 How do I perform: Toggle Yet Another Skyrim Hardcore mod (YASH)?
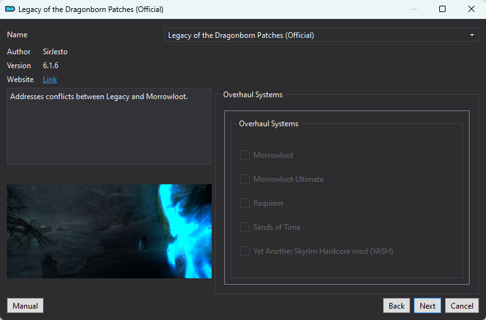[x=245, y=251]
